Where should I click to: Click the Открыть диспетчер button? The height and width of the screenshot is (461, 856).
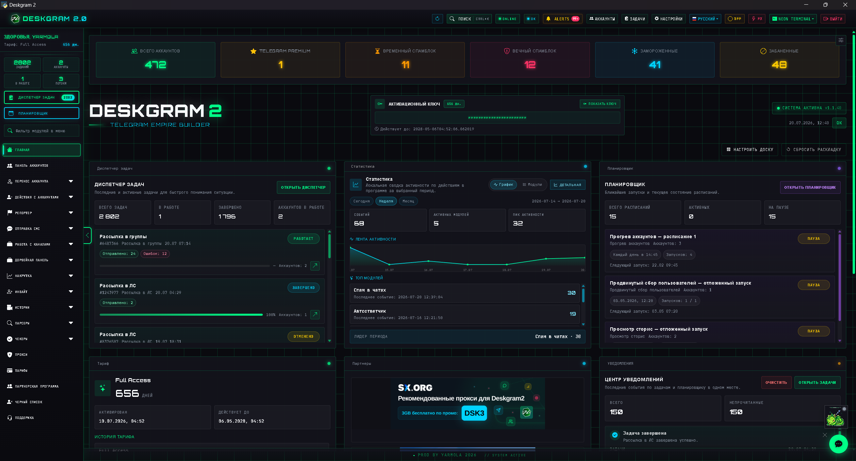pyautogui.click(x=303, y=187)
